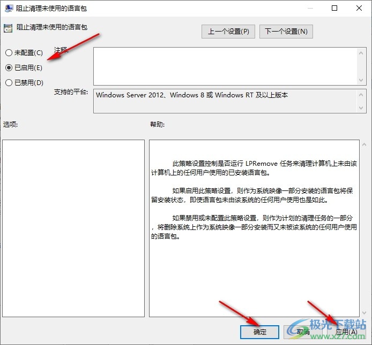Click help paragraph starting 如果启用此策略设置
Viewport: 372px width, 345px height.
click(x=252, y=195)
